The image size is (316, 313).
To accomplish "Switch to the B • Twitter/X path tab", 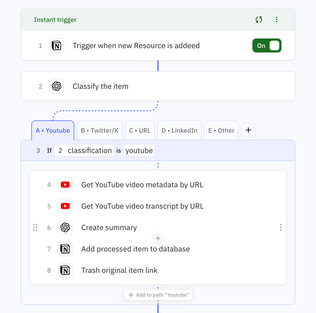I will [100, 131].
